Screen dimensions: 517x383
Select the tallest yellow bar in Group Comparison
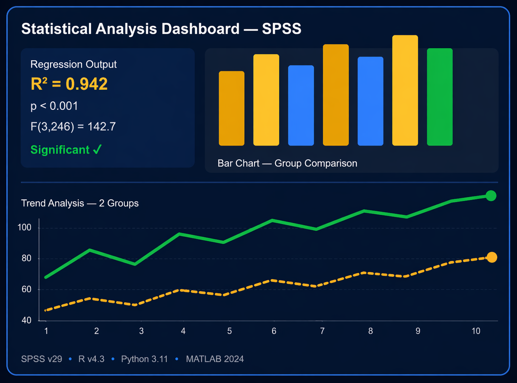405,90
